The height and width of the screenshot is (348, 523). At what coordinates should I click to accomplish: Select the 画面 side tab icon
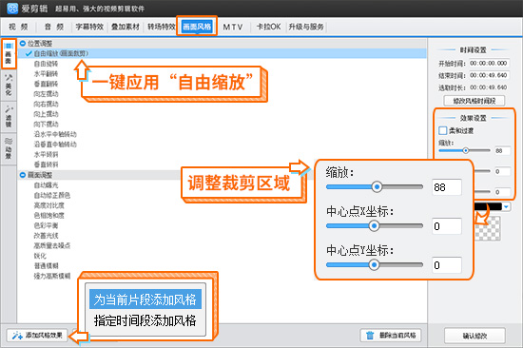(9, 53)
